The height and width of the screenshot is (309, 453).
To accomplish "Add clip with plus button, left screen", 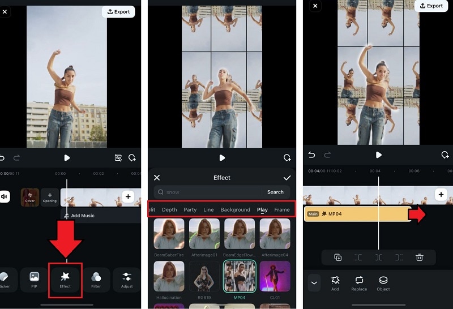I will pos(128,197).
